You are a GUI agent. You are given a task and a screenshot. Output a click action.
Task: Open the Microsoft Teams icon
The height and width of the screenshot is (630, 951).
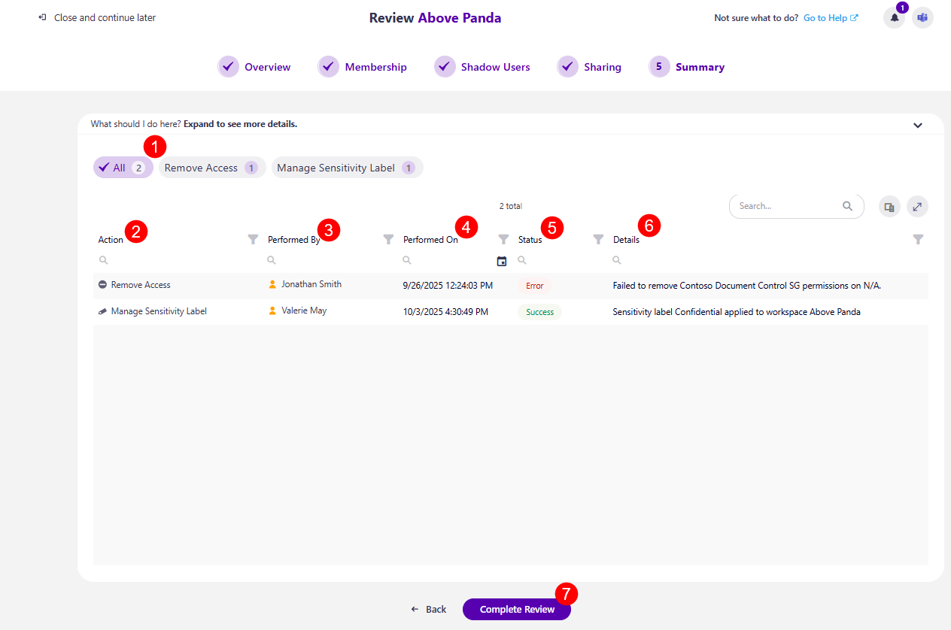click(x=922, y=17)
